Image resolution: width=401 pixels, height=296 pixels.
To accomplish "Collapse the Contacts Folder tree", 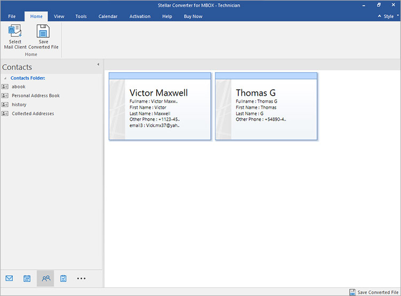I will (5, 78).
